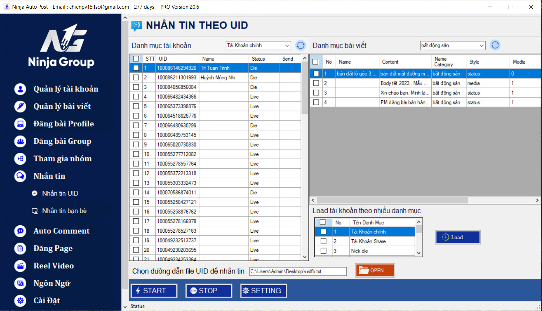Image resolution: width=542 pixels, height=311 pixels.
Task: Open the SETTING button
Action: tap(264, 291)
